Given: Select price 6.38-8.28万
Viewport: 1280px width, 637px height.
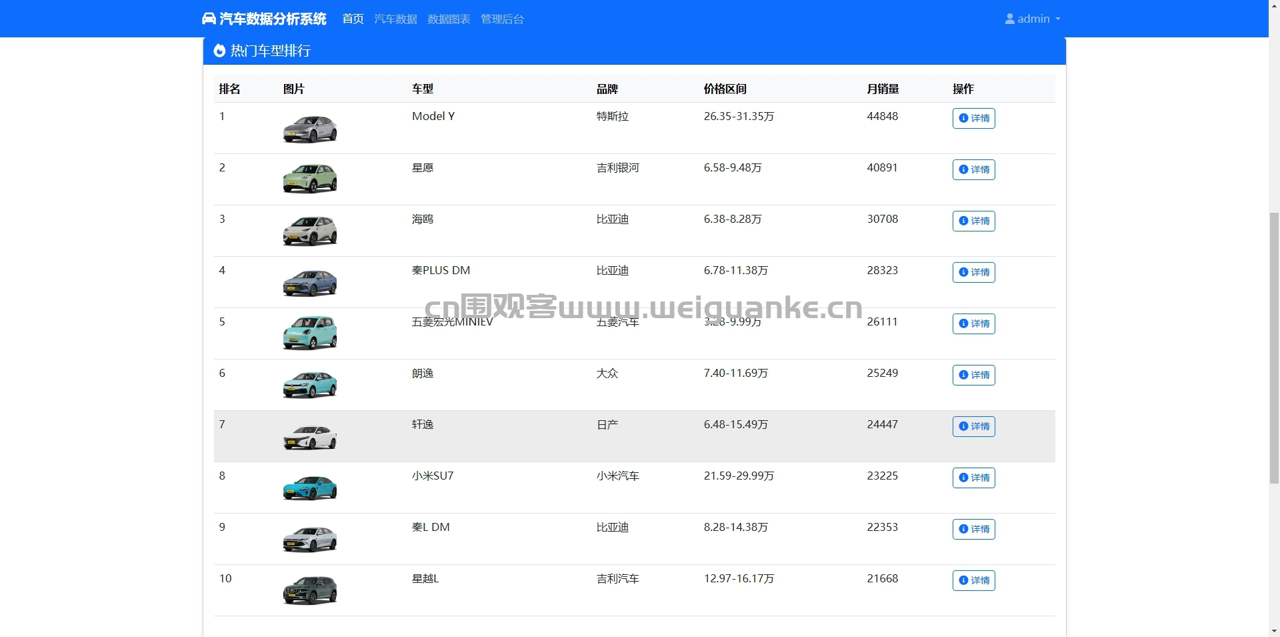Looking at the screenshot, I should (x=733, y=219).
